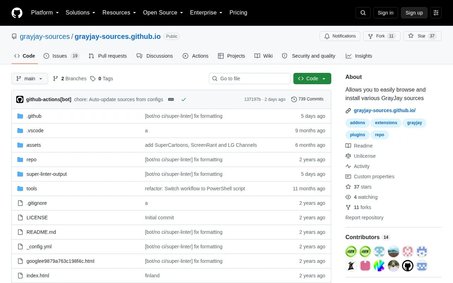Viewport: 453px width, 283px height.
Task: Click the Unlicense scale icon
Action: click(348, 156)
